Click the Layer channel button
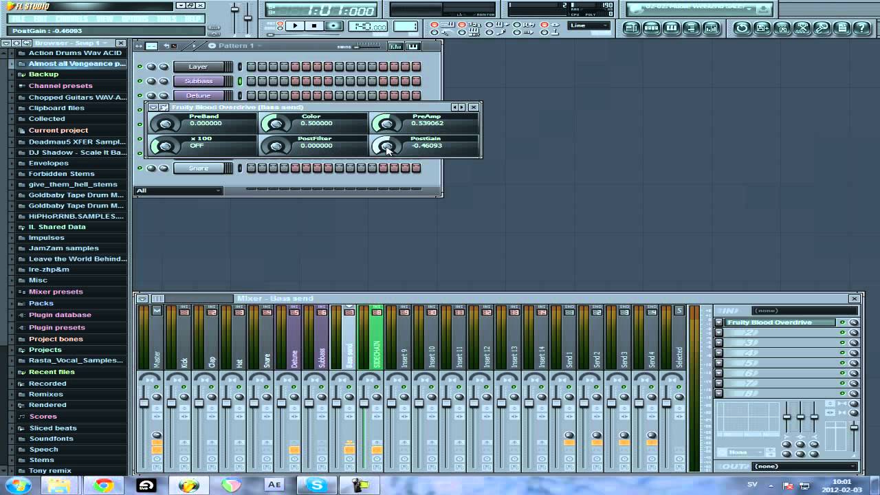 [198, 67]
